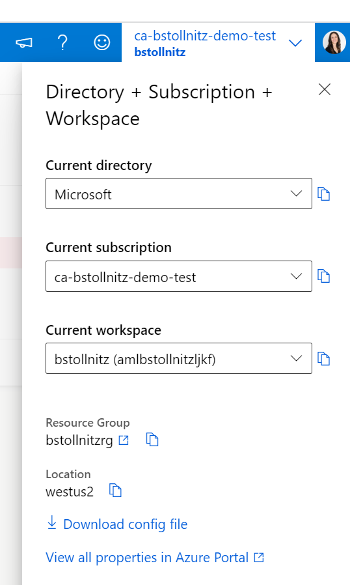
Task: Click Download config file link
Action: 126,524
